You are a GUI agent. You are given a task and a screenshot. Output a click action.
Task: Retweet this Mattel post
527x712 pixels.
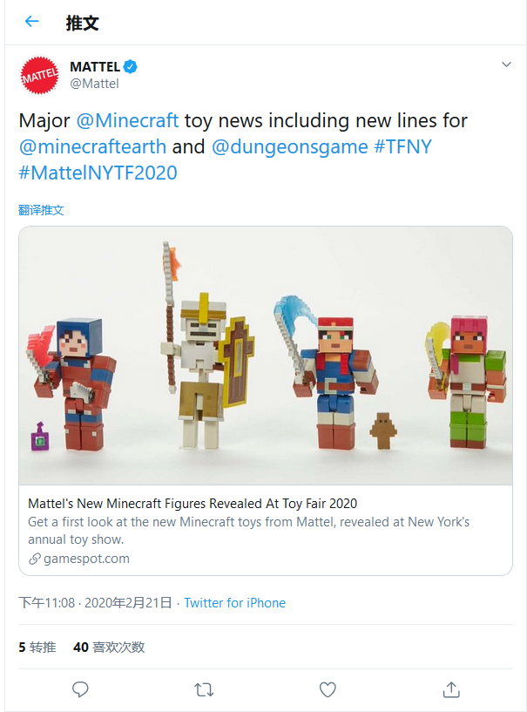click(x=204, y=689)
